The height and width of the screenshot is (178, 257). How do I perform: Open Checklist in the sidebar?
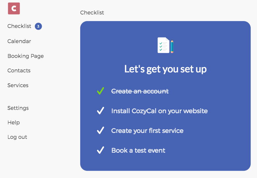click(19, 26)
